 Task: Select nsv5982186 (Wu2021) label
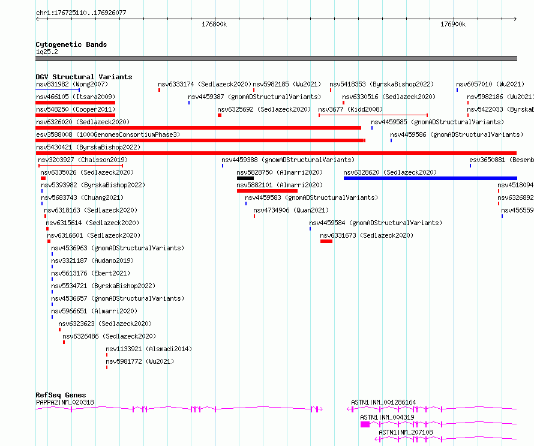[500, 97]
